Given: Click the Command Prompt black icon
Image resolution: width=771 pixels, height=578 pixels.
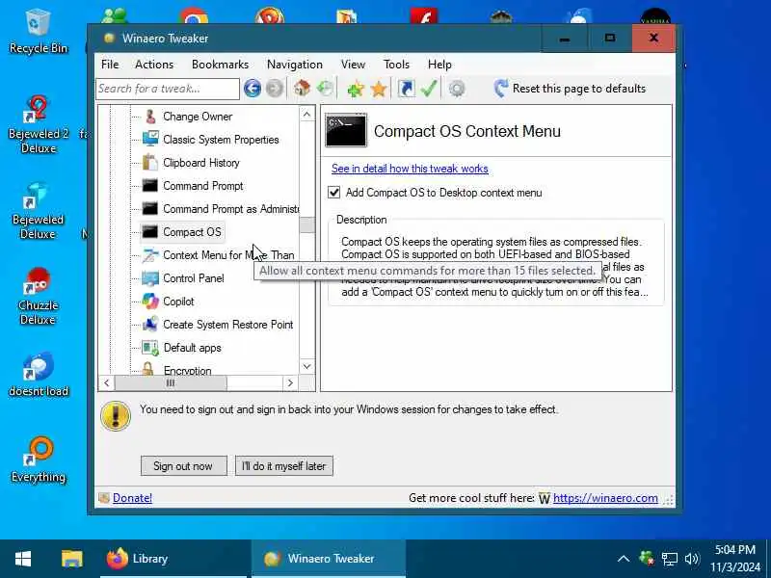Looking at the screenshot, I should coord(150,185).
